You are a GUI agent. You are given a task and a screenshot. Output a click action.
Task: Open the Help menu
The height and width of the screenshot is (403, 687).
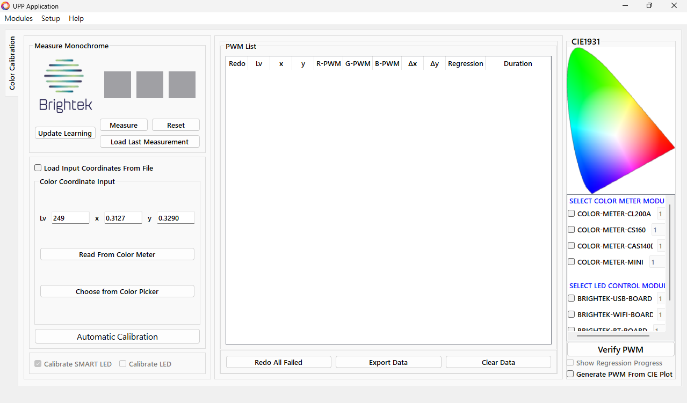tap(76, 18)
